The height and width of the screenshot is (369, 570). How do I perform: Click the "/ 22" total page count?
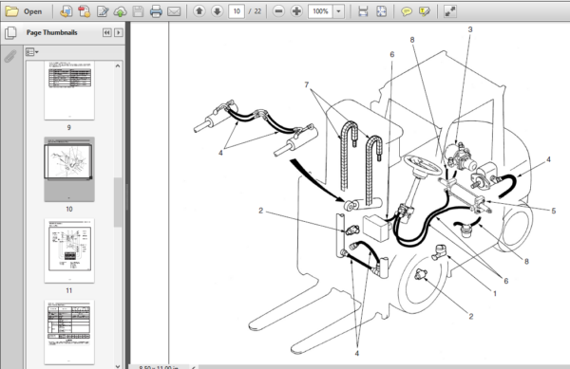(x=256, y=11)
